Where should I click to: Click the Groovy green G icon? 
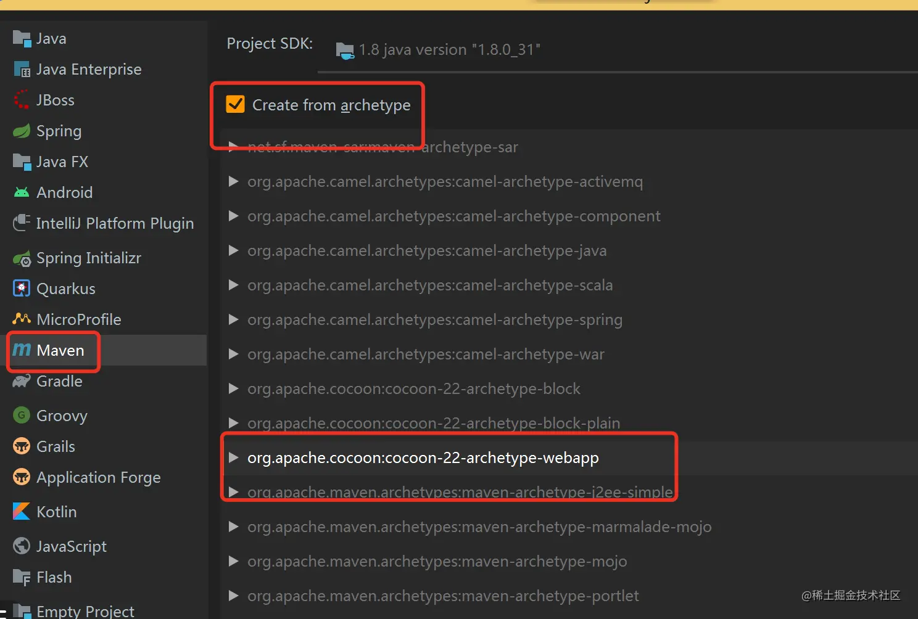[x=22, y=416]
